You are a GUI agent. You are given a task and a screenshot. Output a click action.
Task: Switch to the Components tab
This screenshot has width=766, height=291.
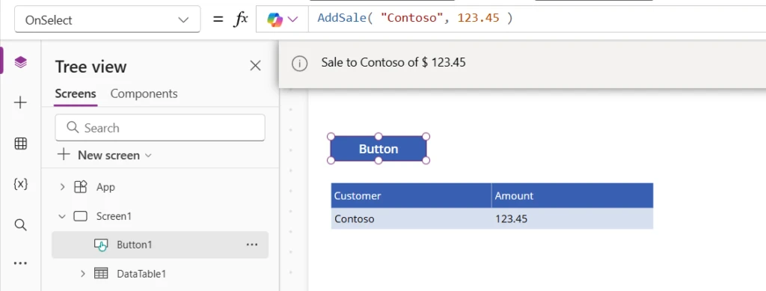tap(144, 94)
